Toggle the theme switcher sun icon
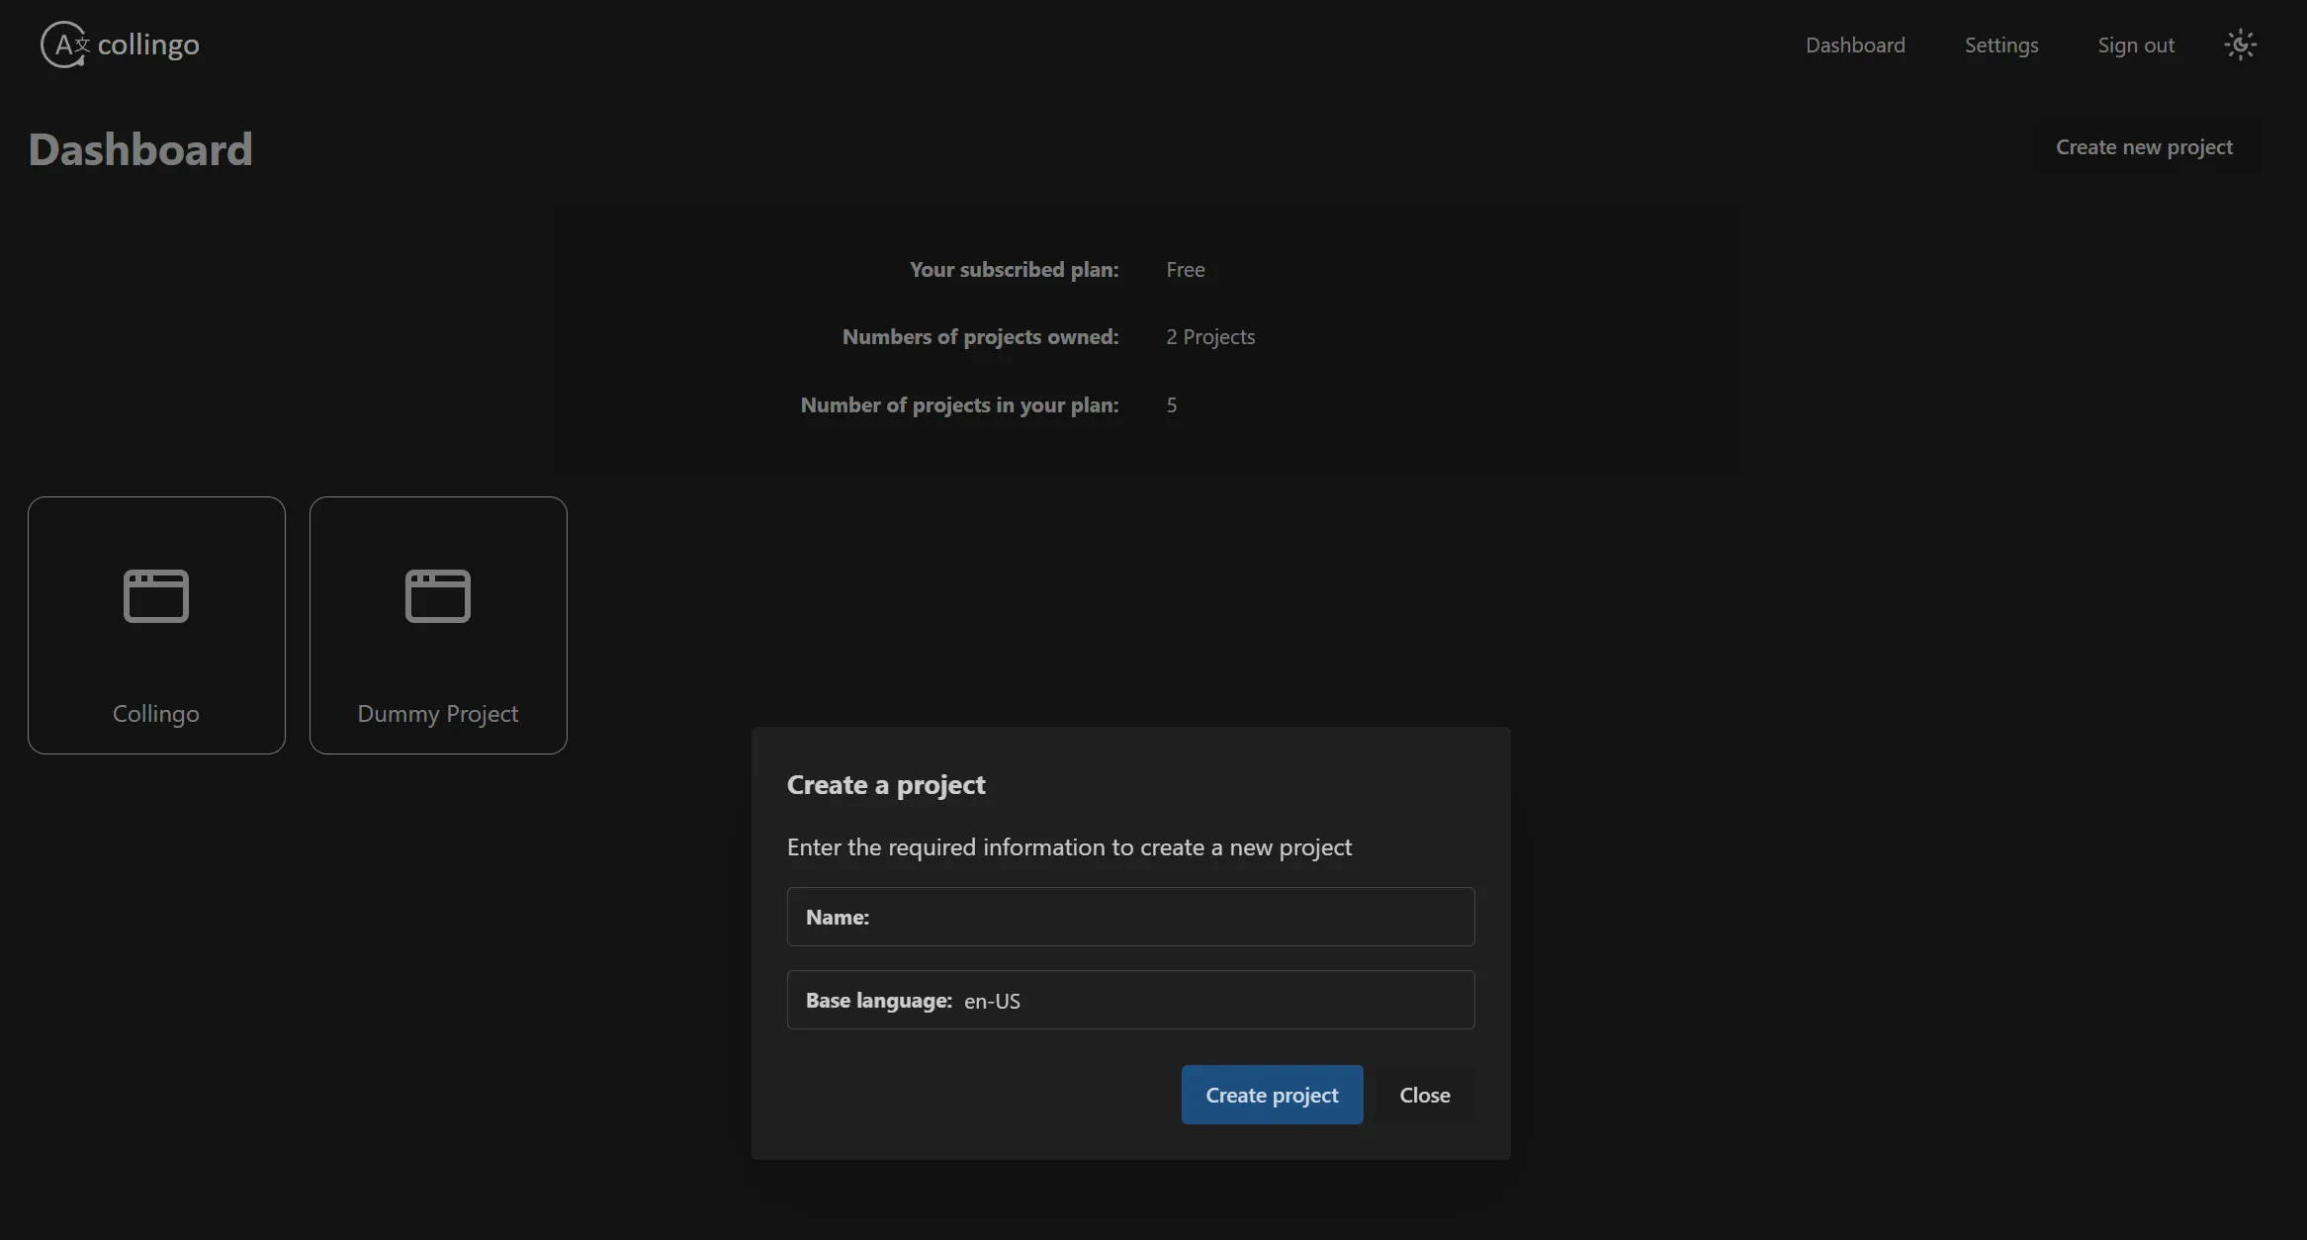Image resolution: width=2307 pixels, height=1240 pixels. click(2240, 44)
